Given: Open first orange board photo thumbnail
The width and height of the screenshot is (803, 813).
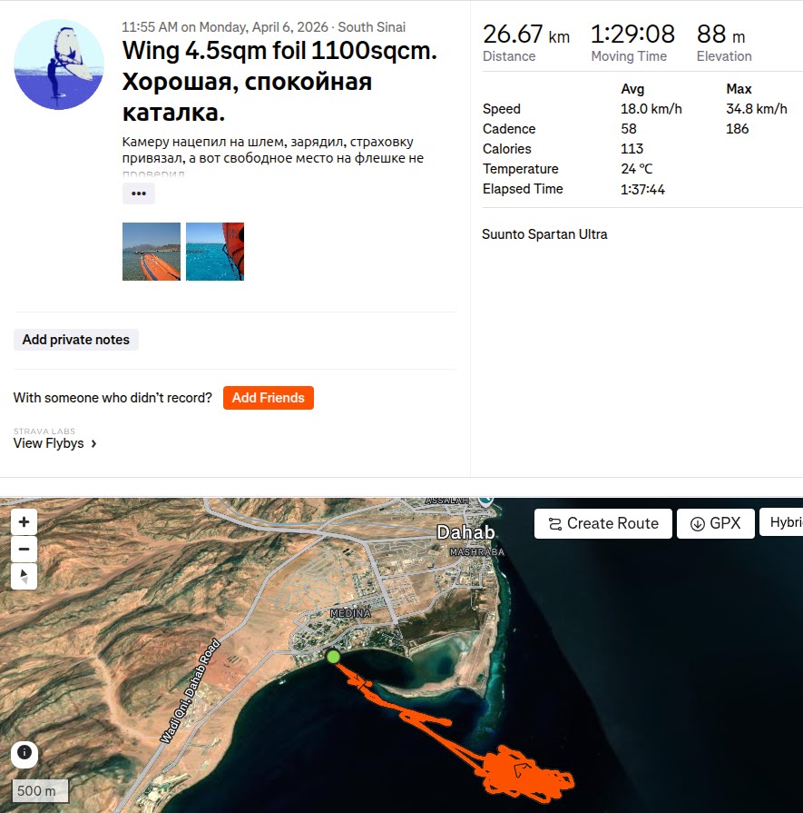Looking at the screenshot, I should [152, 252].
